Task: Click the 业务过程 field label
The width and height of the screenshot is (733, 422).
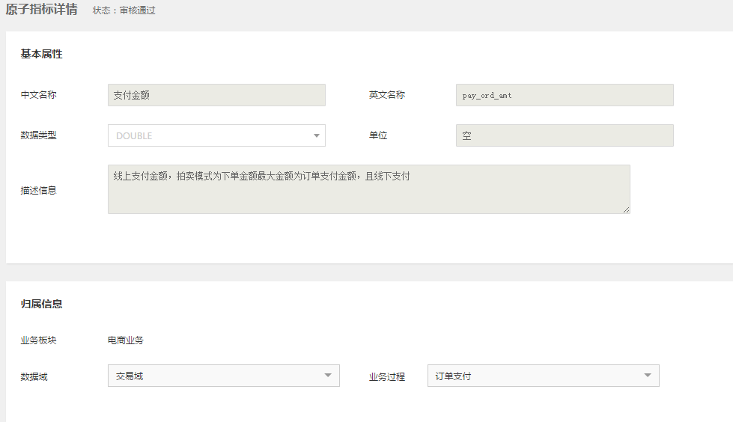Action: point(386,377)
